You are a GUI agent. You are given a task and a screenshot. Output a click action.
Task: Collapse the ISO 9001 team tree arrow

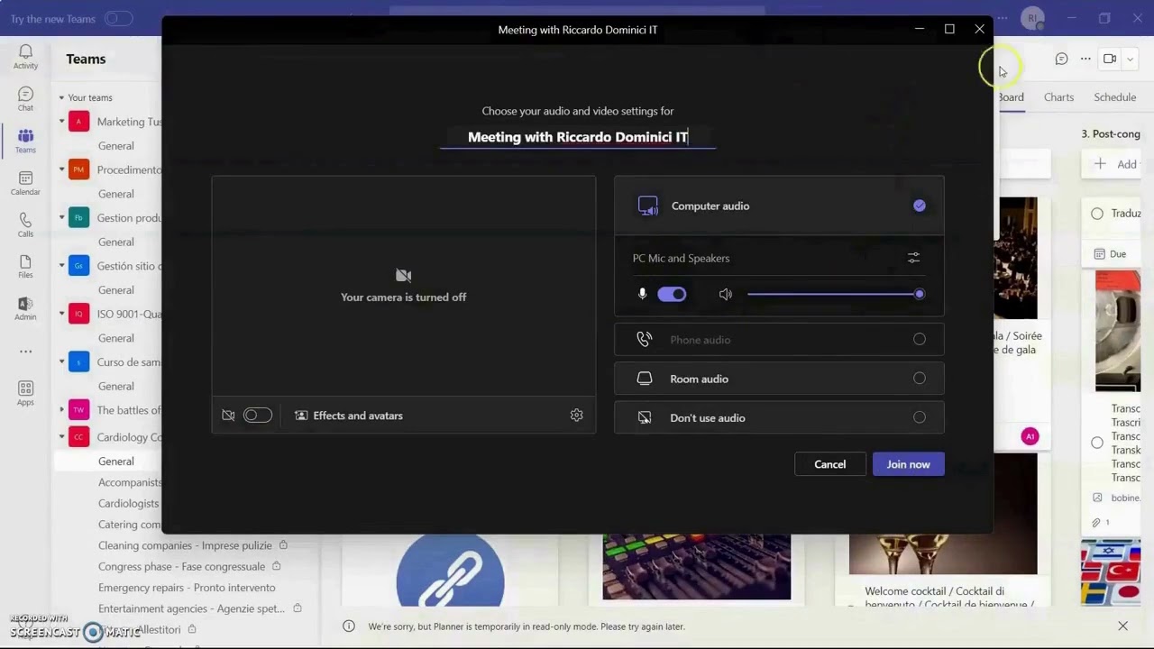(61, 314)
